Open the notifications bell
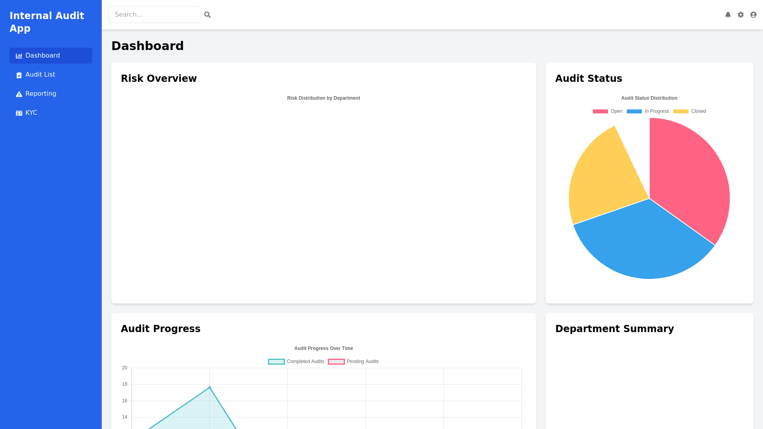Image resolution: width=763 pixels, height=429 pixels. click(728, 15)
